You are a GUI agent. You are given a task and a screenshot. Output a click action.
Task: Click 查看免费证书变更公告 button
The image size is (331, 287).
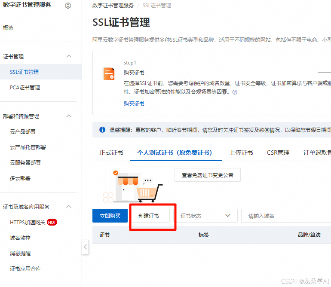click(x=208, y=175)
